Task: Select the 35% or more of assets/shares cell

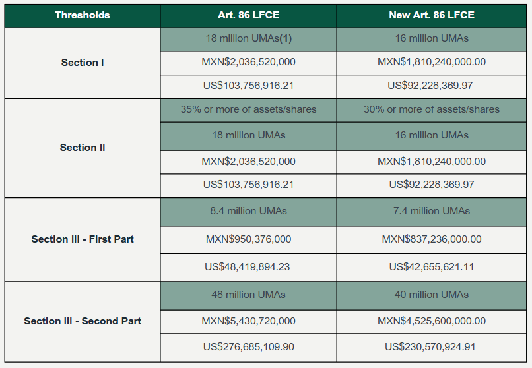Action: [248, 109]
